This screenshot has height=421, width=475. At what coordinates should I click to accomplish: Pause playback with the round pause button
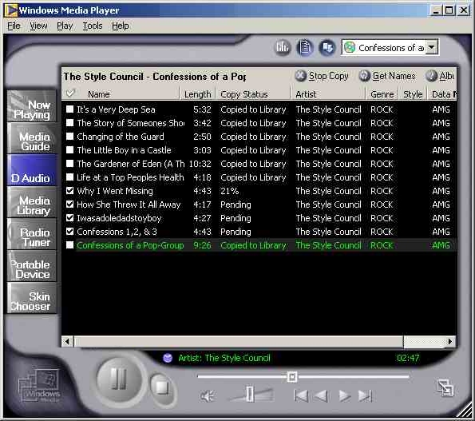118,379
